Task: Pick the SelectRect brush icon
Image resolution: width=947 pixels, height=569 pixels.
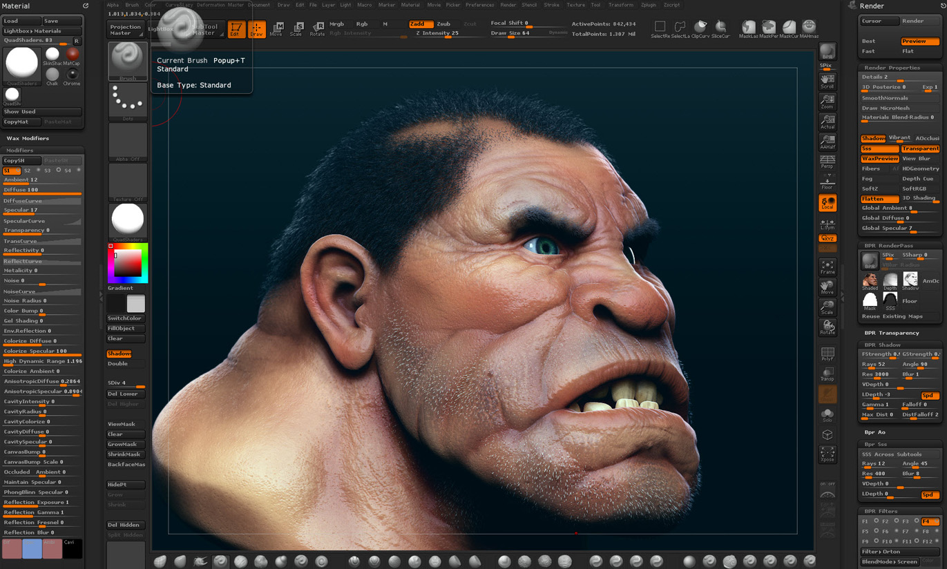Action: pyautogui.click(x=660, y=29)
